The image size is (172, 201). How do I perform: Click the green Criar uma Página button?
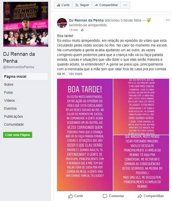[18, 135]
